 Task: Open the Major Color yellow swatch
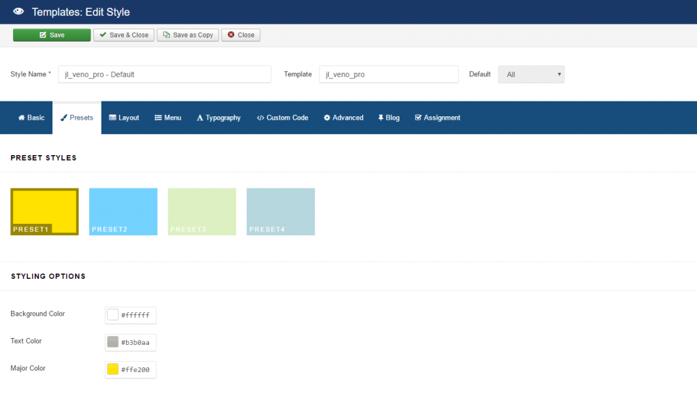(x=113, y=369)
